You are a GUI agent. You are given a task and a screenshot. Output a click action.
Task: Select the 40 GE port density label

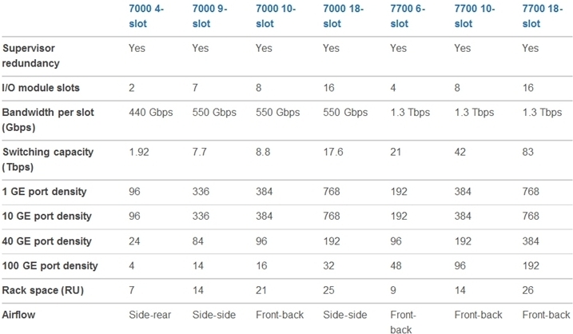tap(47, 241)
